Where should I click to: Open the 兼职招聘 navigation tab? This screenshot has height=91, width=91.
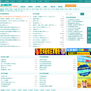(23, 7)
